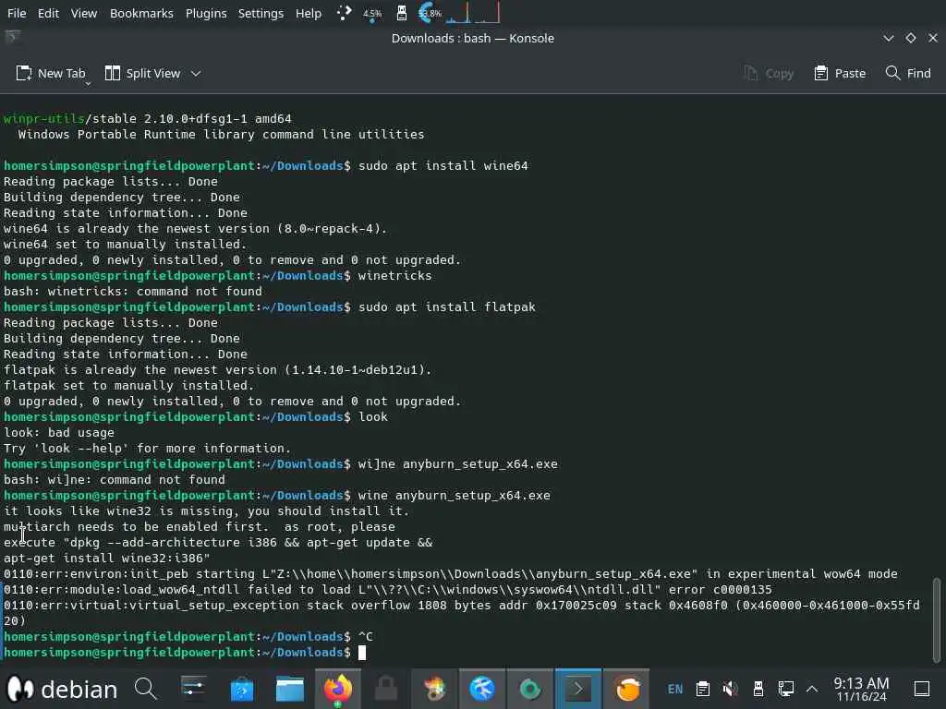Launch Discover software store from taskbar
Screen dimensions: 946x709
tap(242, 689)
